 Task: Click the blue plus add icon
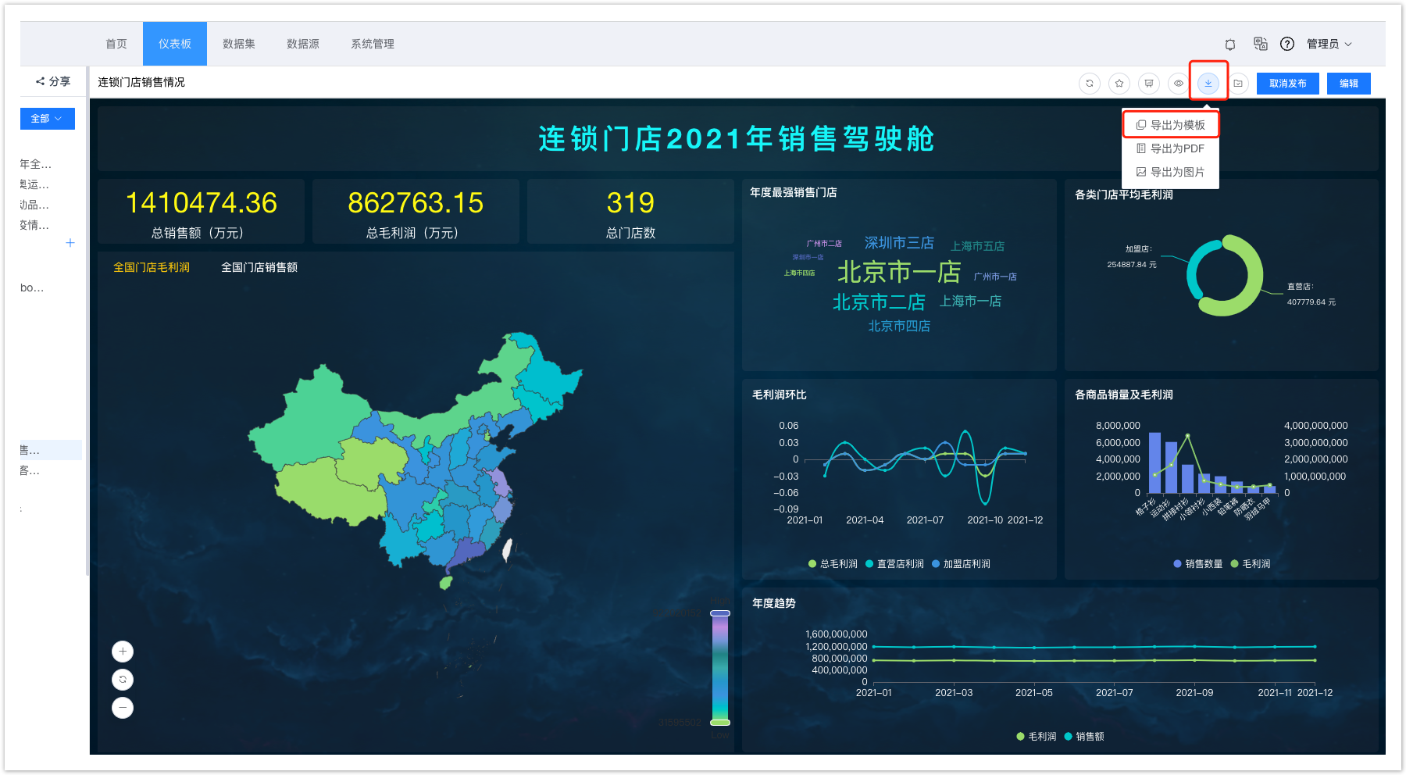(70, 243)
